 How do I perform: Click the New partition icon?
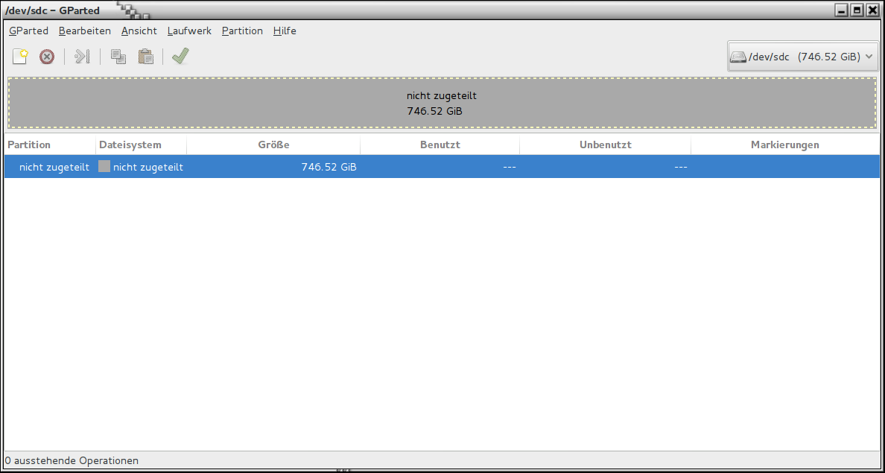[x=20, y=57]
